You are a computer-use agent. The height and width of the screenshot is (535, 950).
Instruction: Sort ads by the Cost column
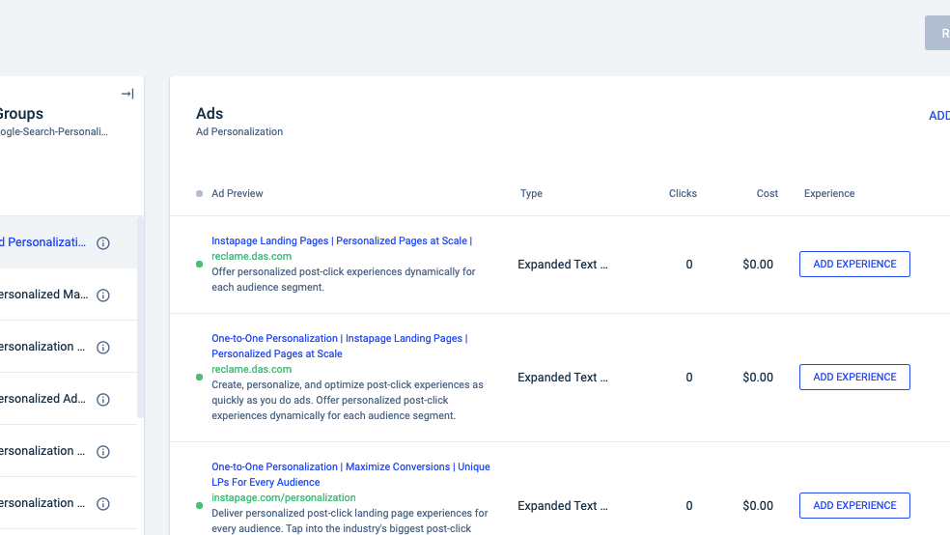767,194
